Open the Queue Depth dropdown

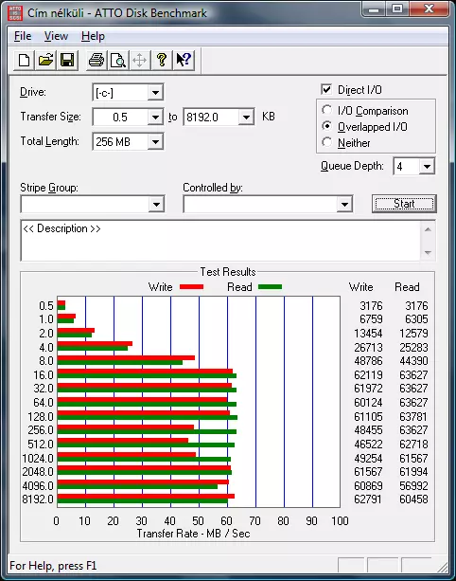427,167
